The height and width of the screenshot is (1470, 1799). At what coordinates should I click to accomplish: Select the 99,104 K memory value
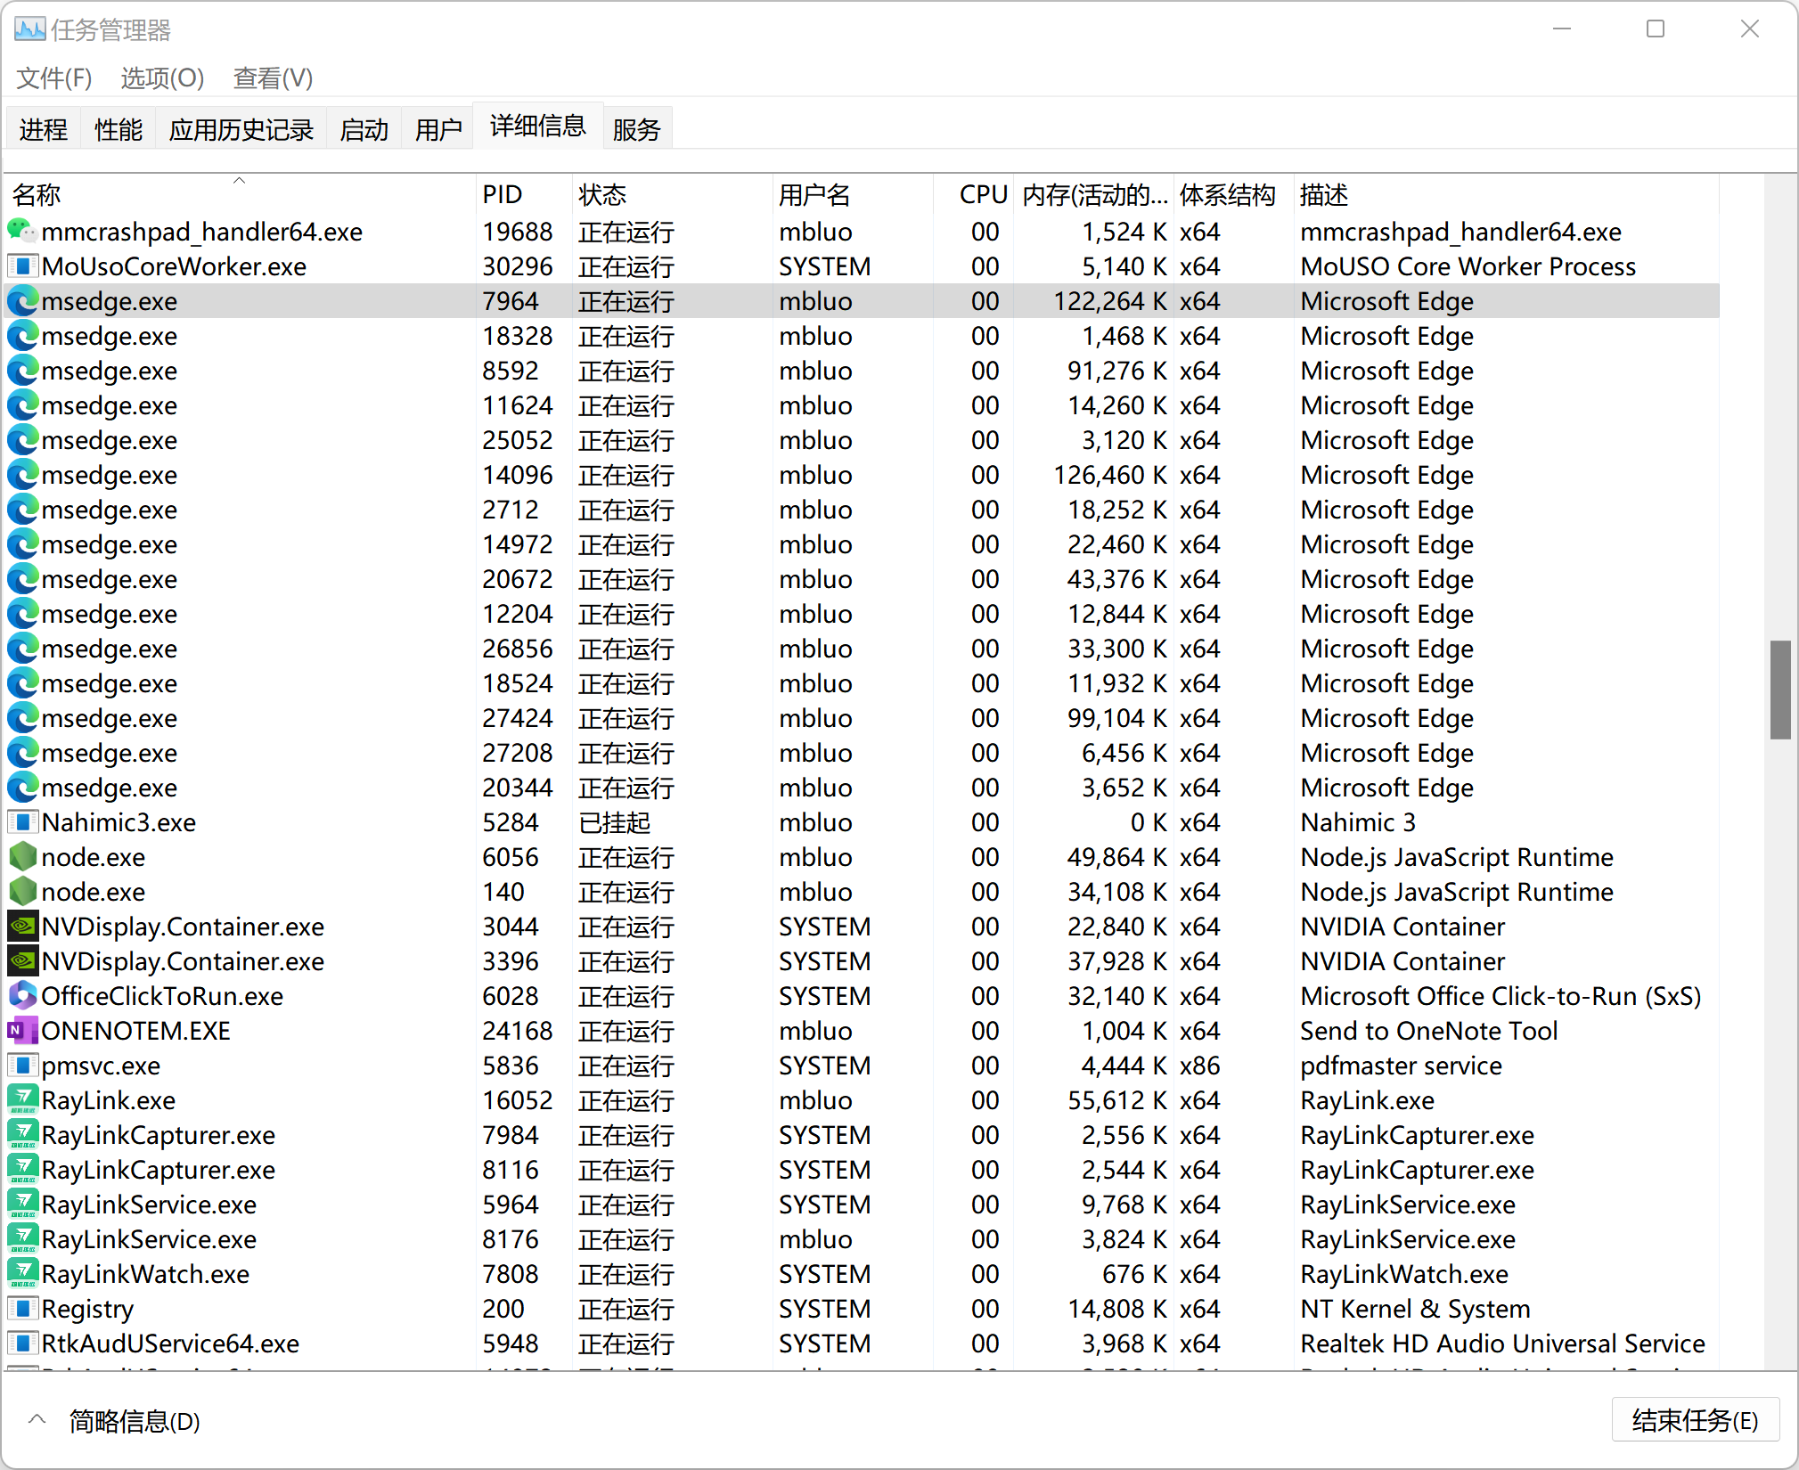point(1117,718)
